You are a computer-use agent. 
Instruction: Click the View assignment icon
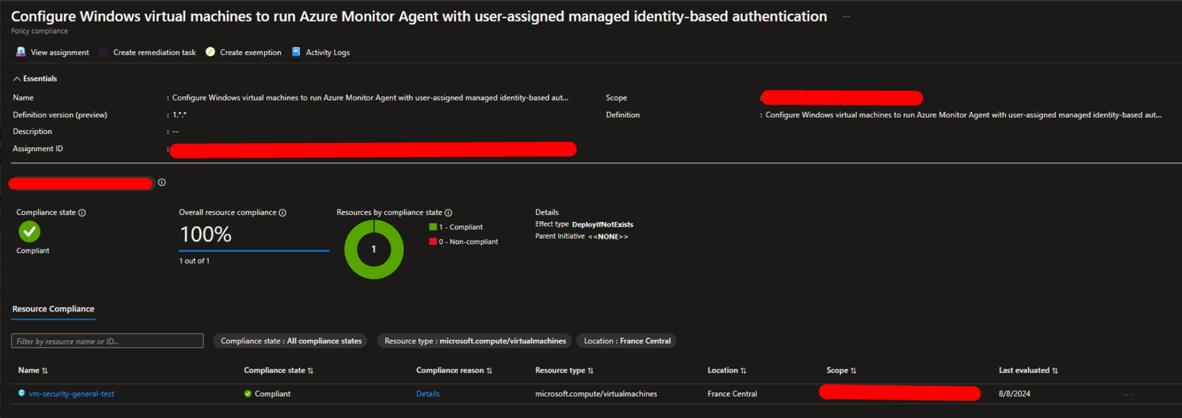click(x=20, y=52)
